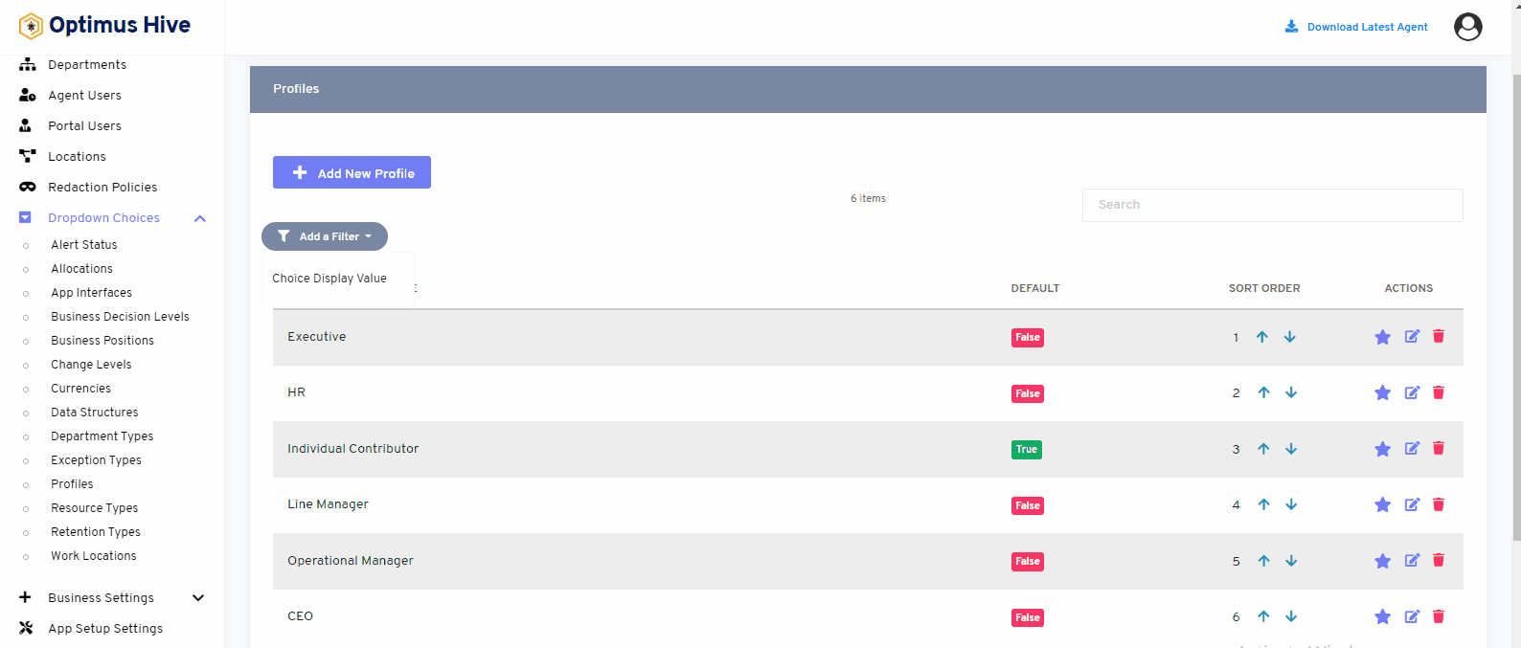
Task: Click the Line Manager profile name
Action: pos(328,504)
